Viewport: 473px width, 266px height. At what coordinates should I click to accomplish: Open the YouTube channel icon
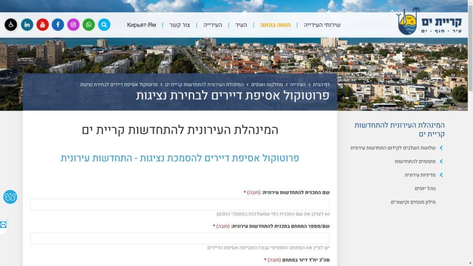[42, 24]
